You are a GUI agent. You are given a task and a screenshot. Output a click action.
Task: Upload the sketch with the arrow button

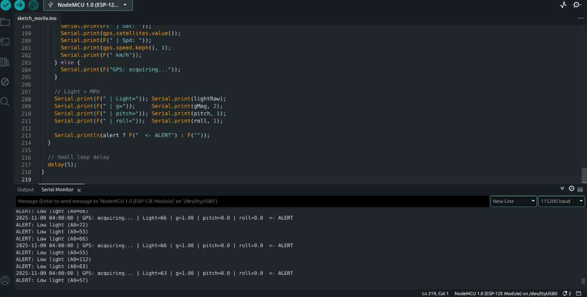(20, 5)
